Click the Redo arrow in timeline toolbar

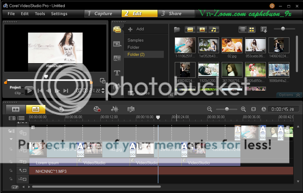(x=79, y=110)
